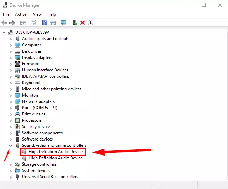This screenshot has height=189, width=228.
Task: Expand the Monitors chevron
Action: click(10, 95)
